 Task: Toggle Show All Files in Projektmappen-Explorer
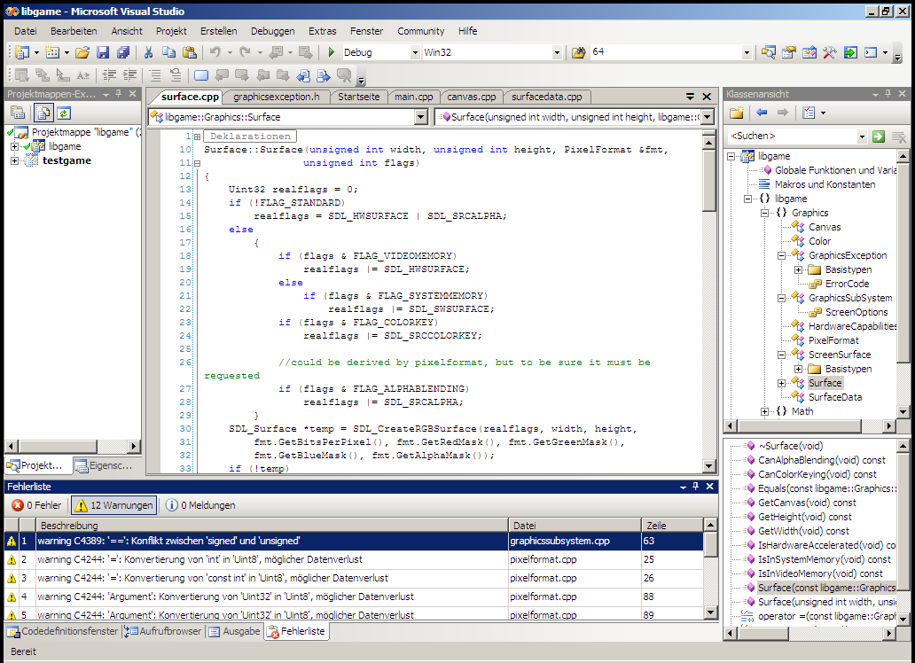43,113
